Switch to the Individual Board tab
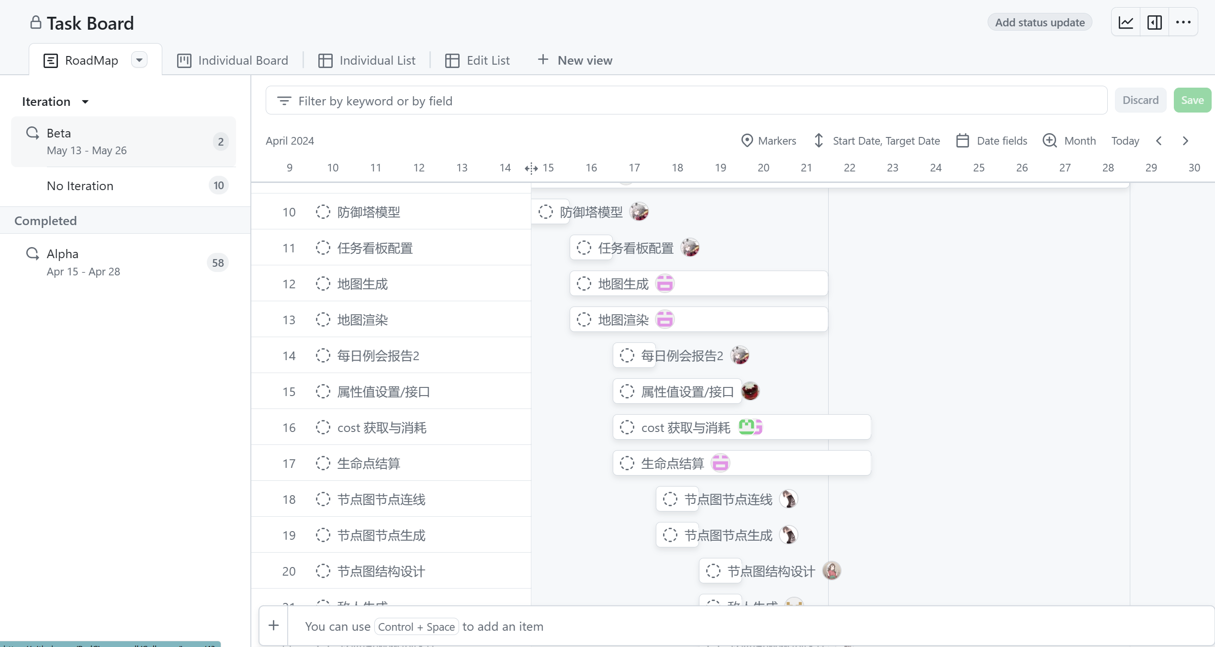This screenshot has width=1215, height=647. (x=233, y=60)
